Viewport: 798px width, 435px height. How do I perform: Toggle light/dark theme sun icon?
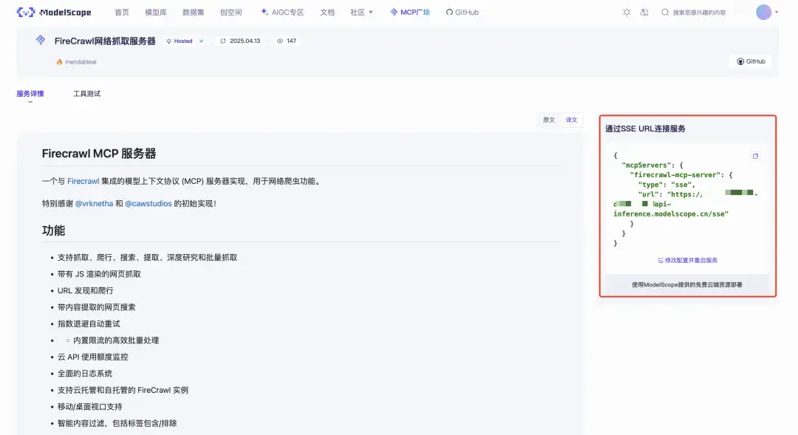pos(627,13)
